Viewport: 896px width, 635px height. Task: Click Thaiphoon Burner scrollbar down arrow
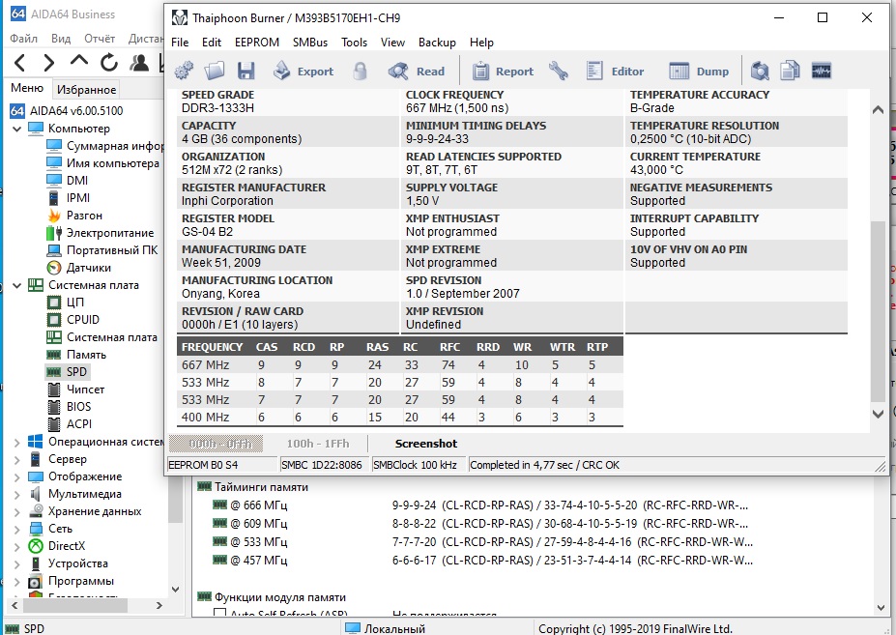879,414
